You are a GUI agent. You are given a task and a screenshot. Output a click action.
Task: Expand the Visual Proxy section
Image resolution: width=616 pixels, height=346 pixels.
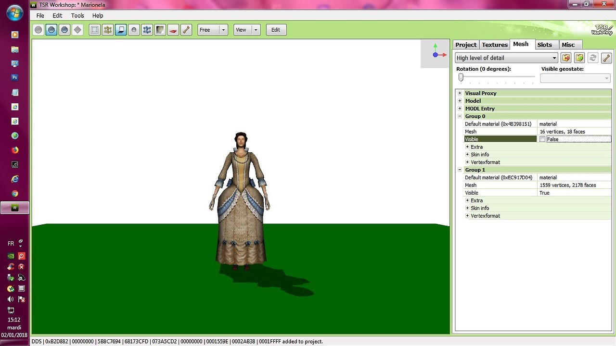(460, 93)
